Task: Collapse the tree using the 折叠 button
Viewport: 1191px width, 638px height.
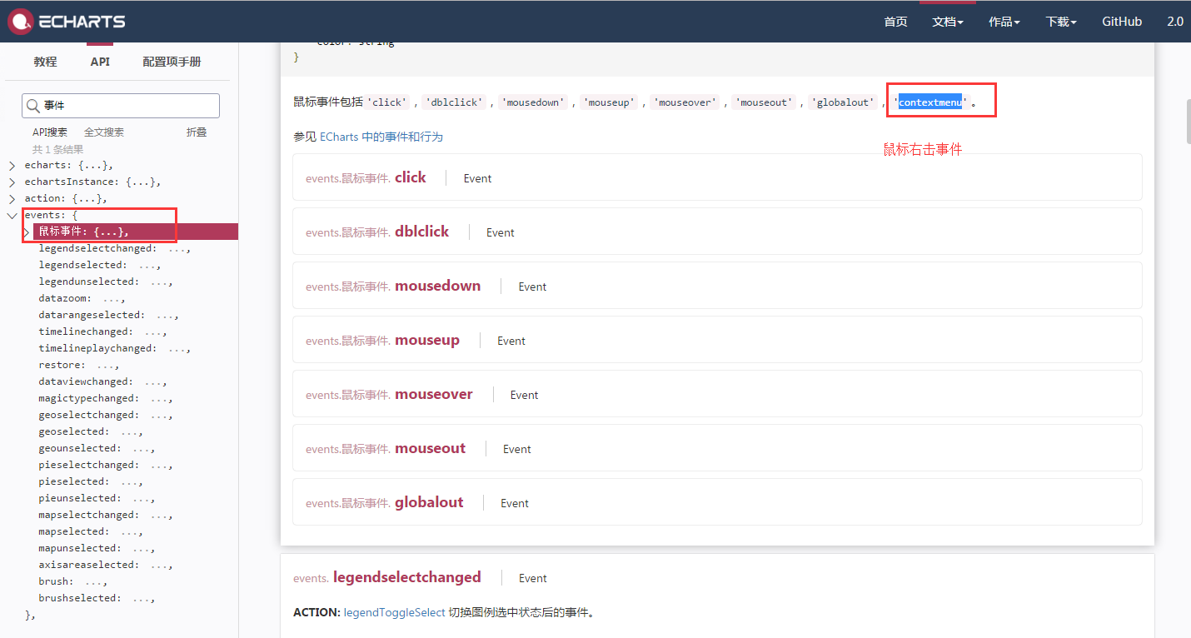Action: (197, 131)
